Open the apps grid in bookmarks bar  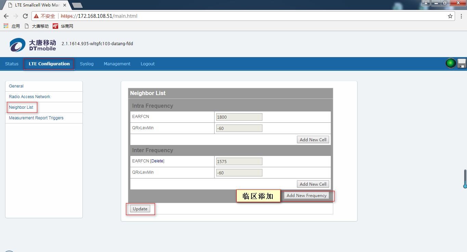tap(6, 26)
